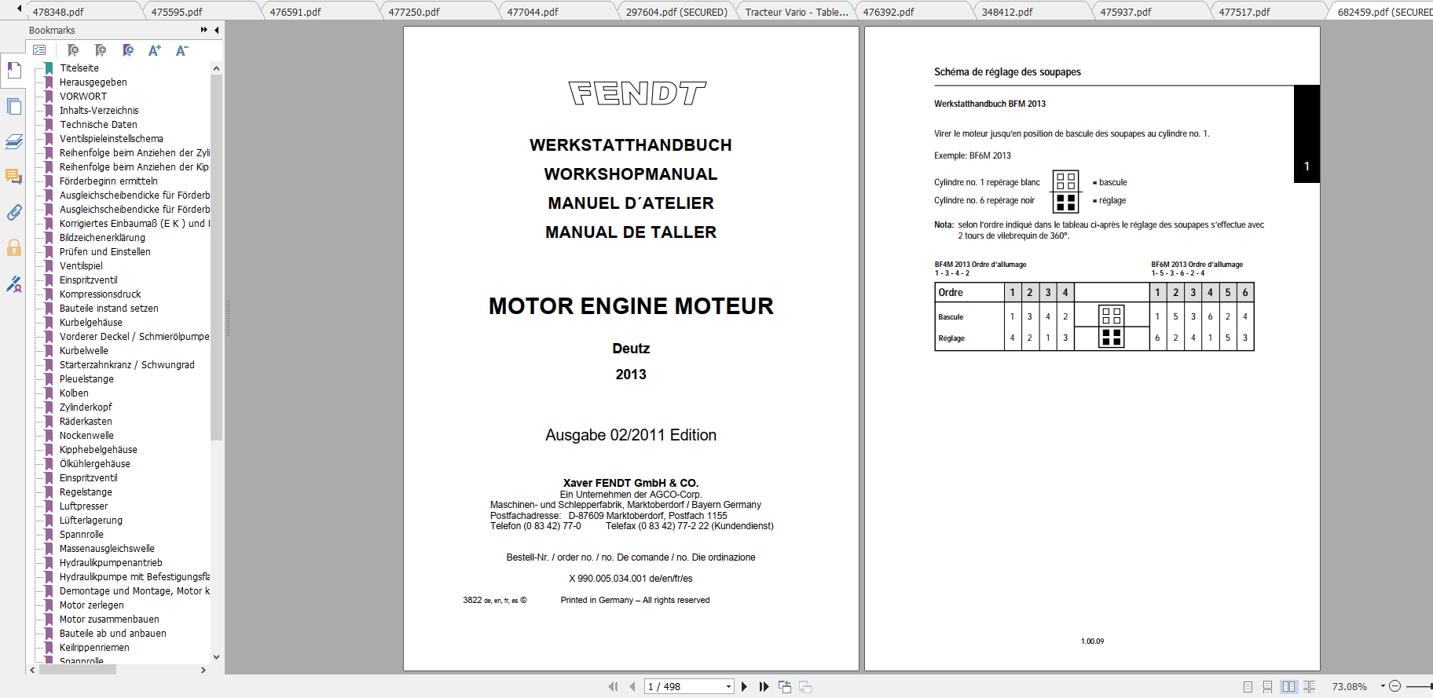Switch to continuous page view
This screenshot has width=1433, height=698.
click(x=1267, y=686)
